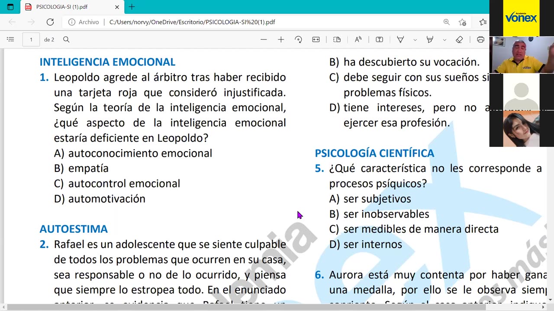Show the PDF table of contents

(10, 39)
